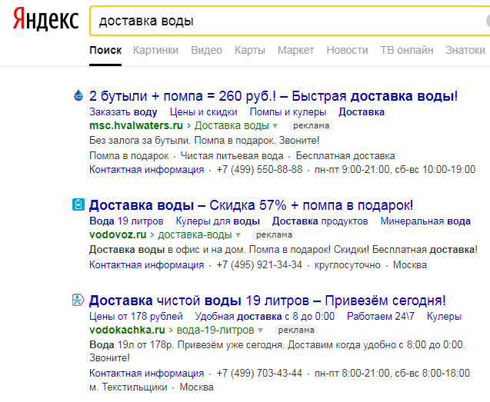Open the Кулеры sitelink under vodokachka

click(x=444, y=317)
